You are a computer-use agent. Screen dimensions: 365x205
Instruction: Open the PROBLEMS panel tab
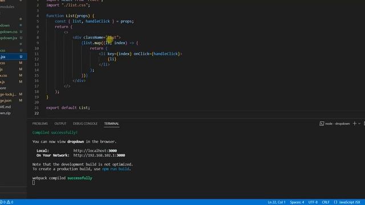point(40,124)
